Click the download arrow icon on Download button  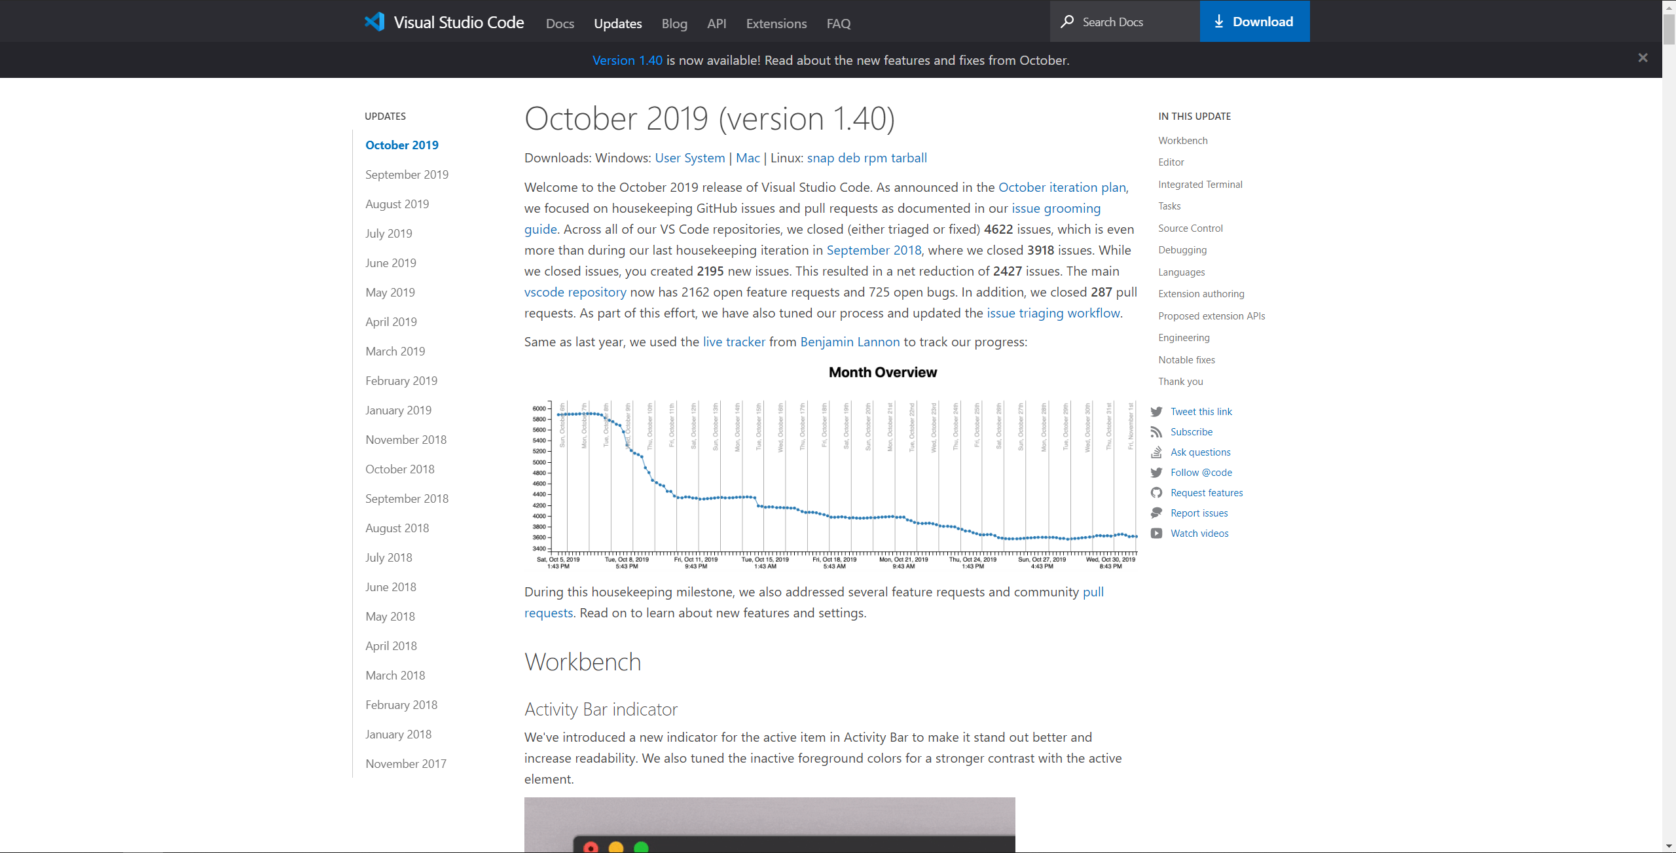(1219, 21)
